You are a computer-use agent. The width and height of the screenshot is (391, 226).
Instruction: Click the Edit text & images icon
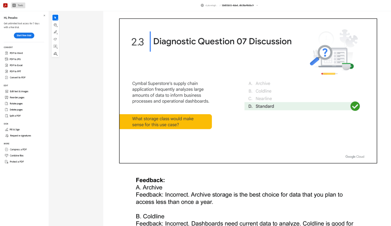[x=7, y=91]
